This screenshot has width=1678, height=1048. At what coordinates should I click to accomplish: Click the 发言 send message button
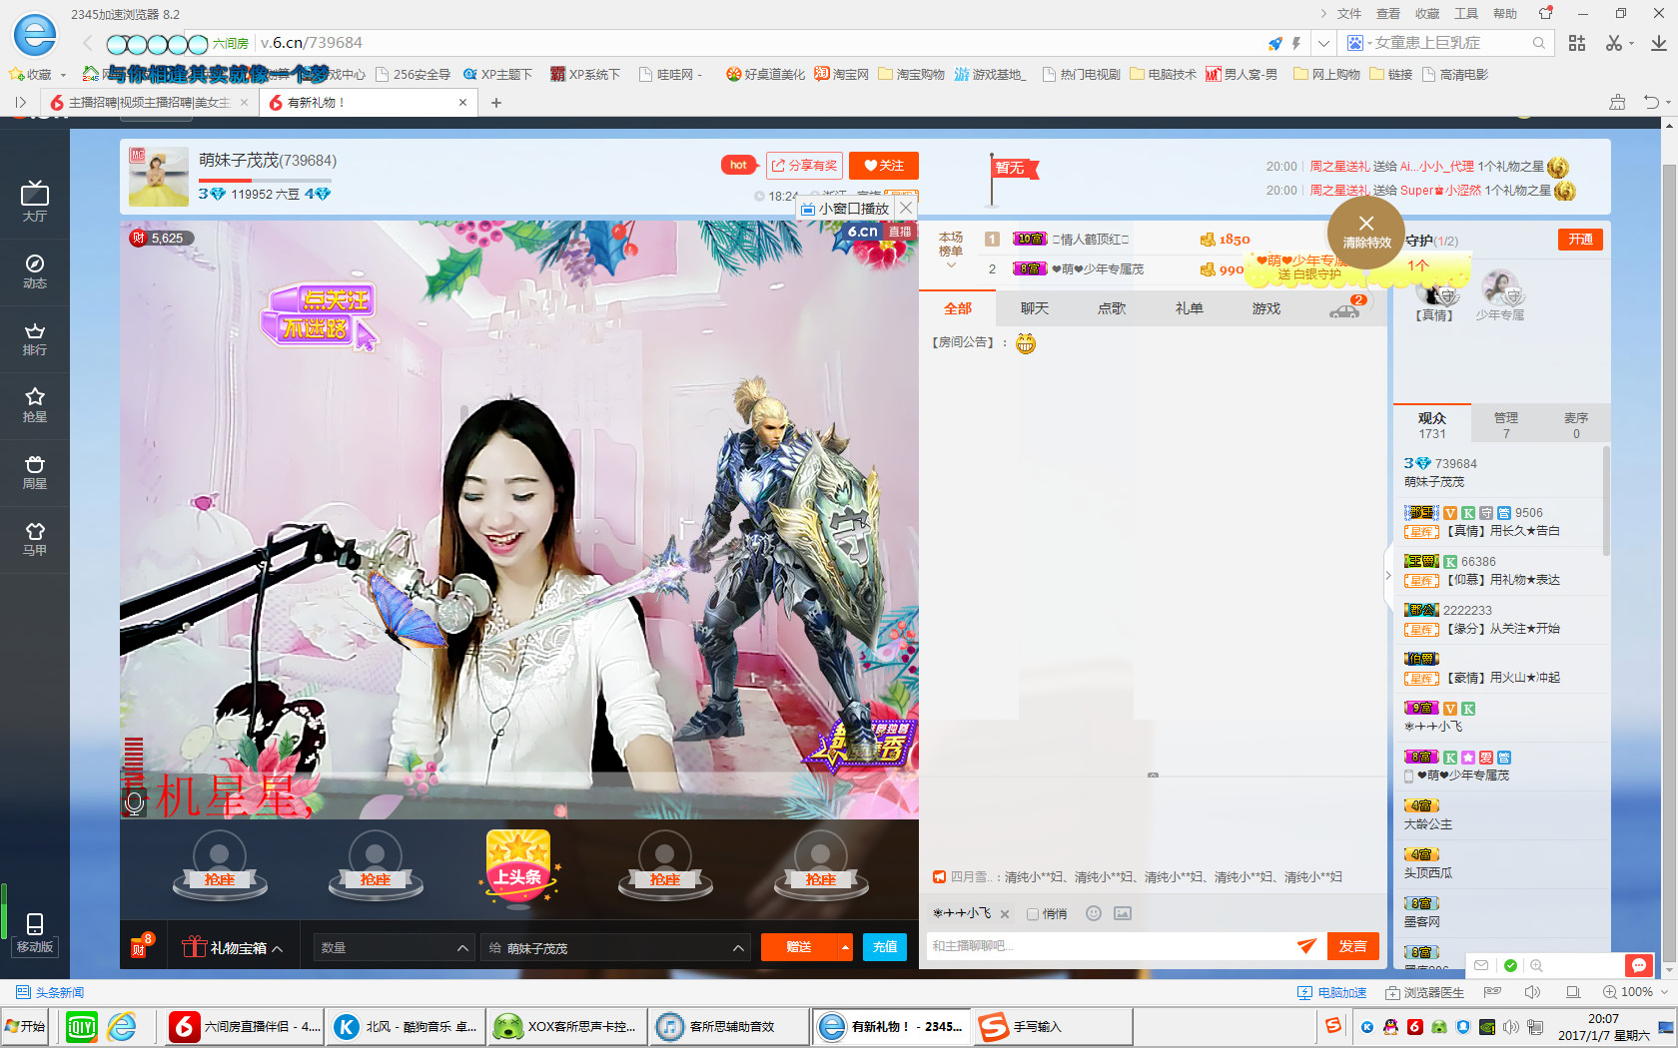(1353, 946)
